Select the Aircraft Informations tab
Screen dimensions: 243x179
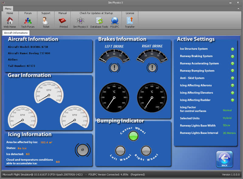[x=16, y=33]
